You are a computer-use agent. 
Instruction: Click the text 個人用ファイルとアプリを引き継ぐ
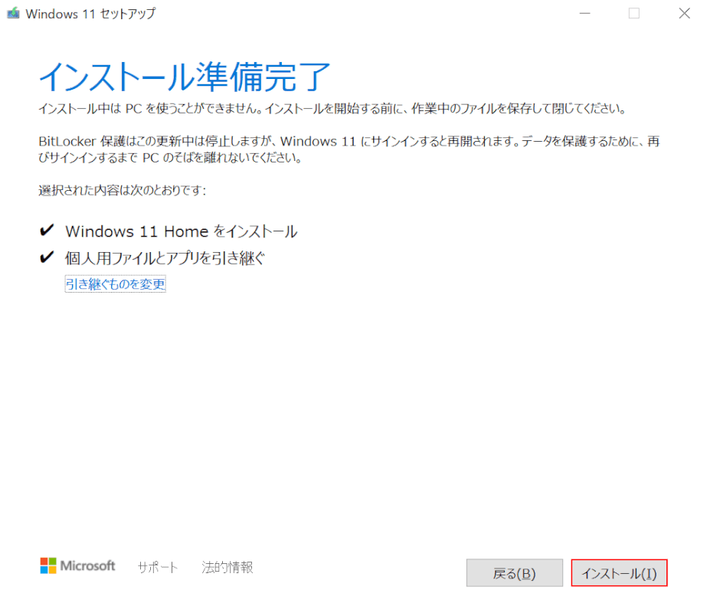(x=165, y=258)
